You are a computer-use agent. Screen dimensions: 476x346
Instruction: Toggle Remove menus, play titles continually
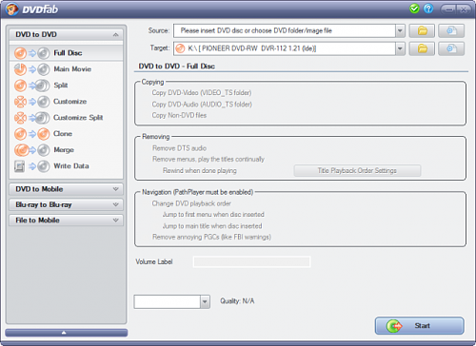pos(208,159)
